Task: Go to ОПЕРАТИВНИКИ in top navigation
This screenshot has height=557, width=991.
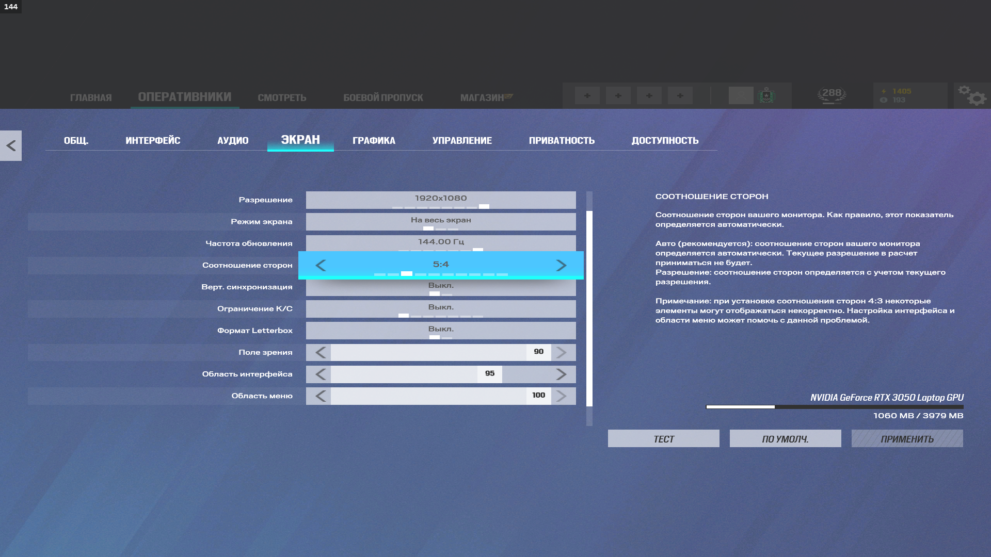Action: pos(185,97)
